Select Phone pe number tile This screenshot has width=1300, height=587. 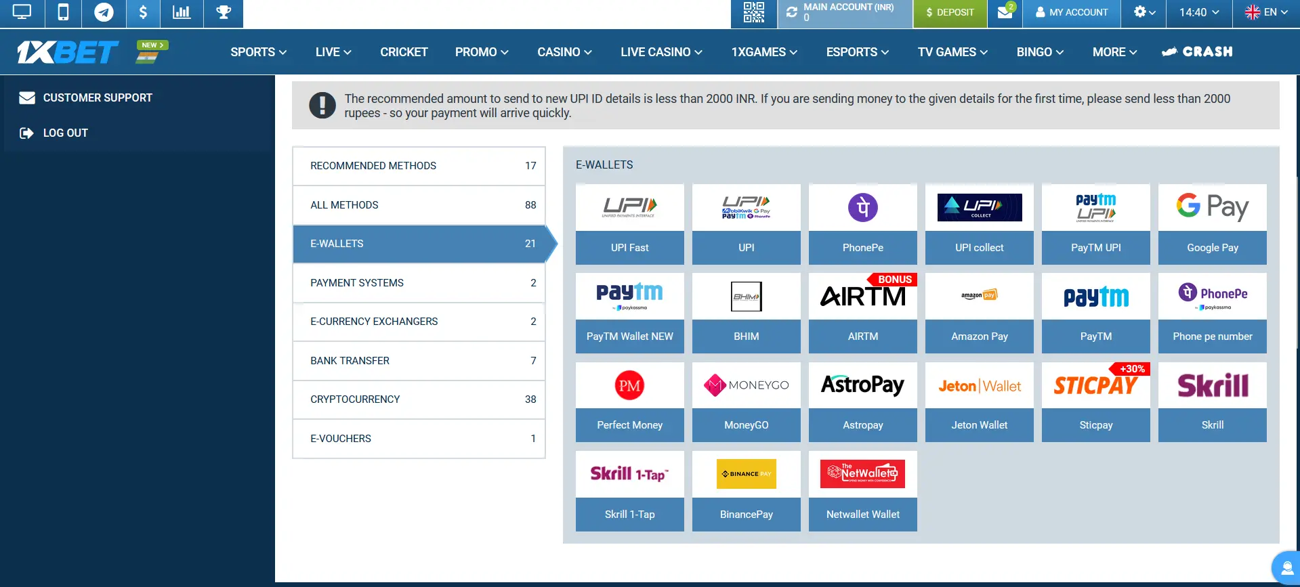(x=1213, y=313)
